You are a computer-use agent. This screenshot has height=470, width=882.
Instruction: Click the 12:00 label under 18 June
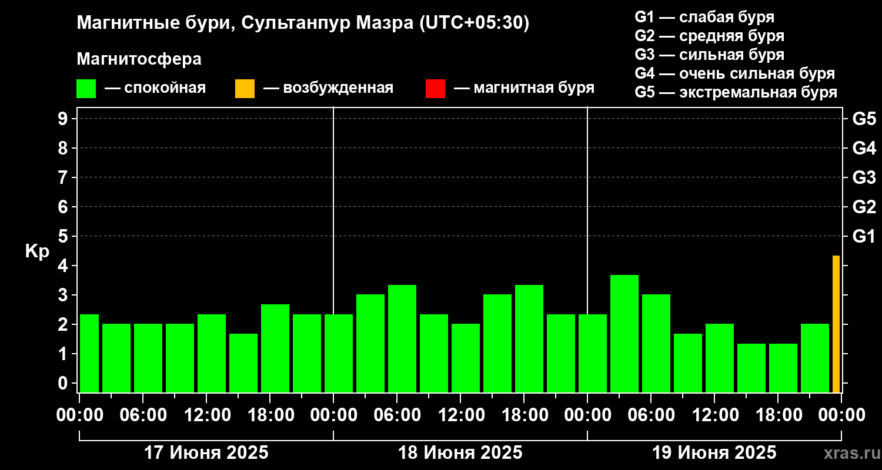(x=460, y=415)
